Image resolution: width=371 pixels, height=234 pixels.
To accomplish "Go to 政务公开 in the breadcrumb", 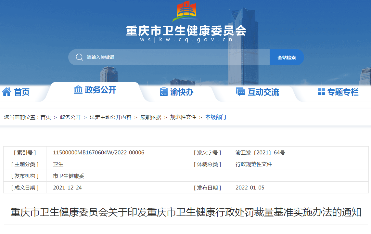I will (70, 117).
